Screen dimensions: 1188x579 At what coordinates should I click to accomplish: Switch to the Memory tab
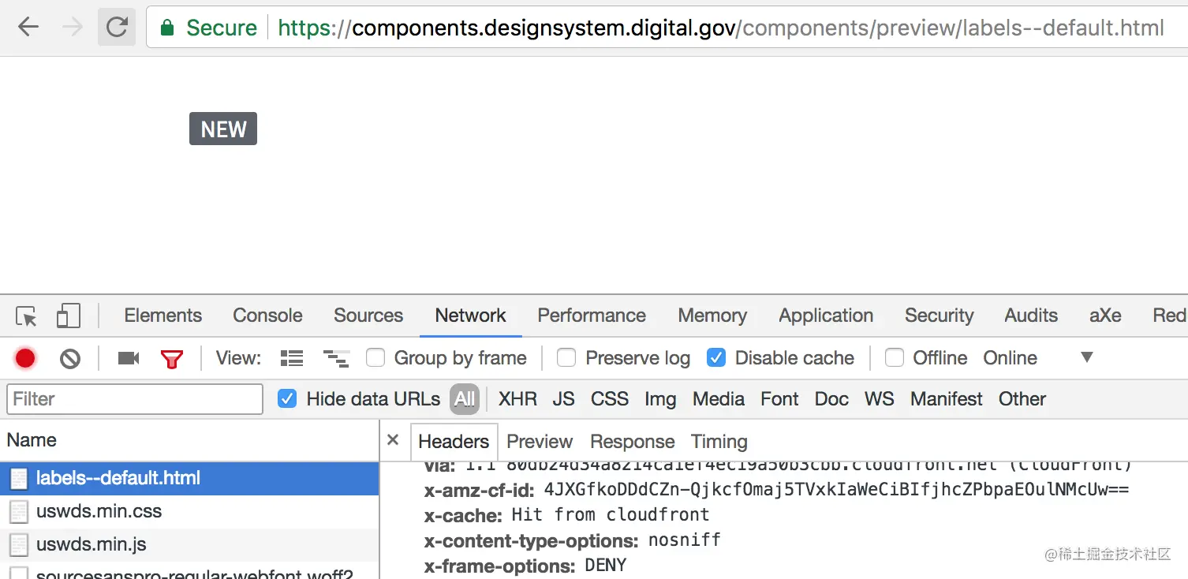point(712,316)
